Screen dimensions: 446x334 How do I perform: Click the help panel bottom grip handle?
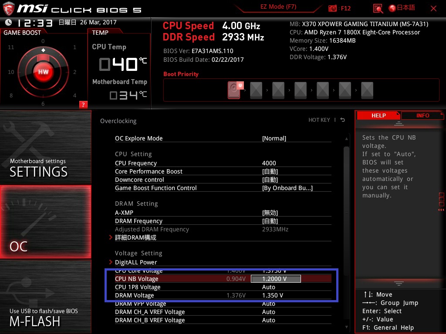click(399, 283)
